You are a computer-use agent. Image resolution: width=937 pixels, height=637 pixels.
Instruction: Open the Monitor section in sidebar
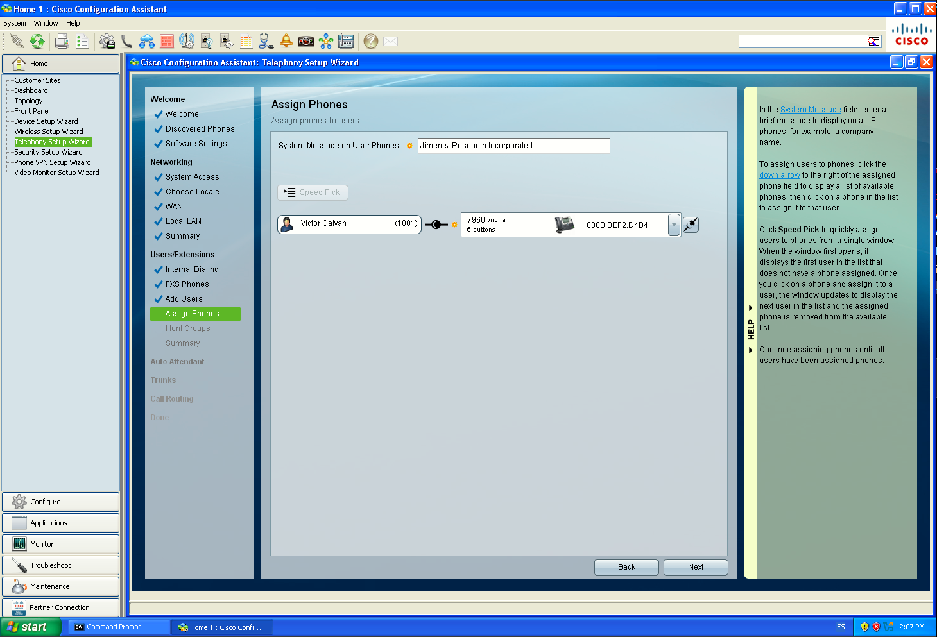(x=60, y=544)
